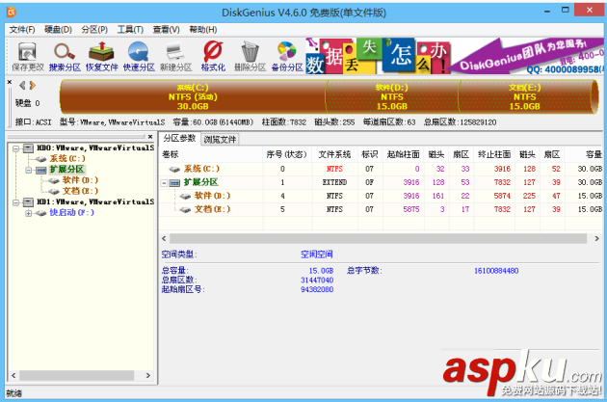Select 文档(E:) partition in disk bar
The width and height of the screenshot is (607, 402).
pos(524,96)
